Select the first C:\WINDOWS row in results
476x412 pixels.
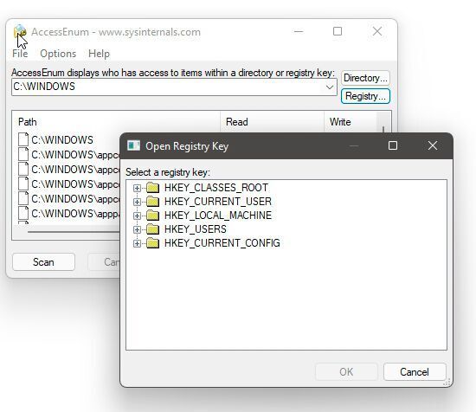[x=62, y=139]
